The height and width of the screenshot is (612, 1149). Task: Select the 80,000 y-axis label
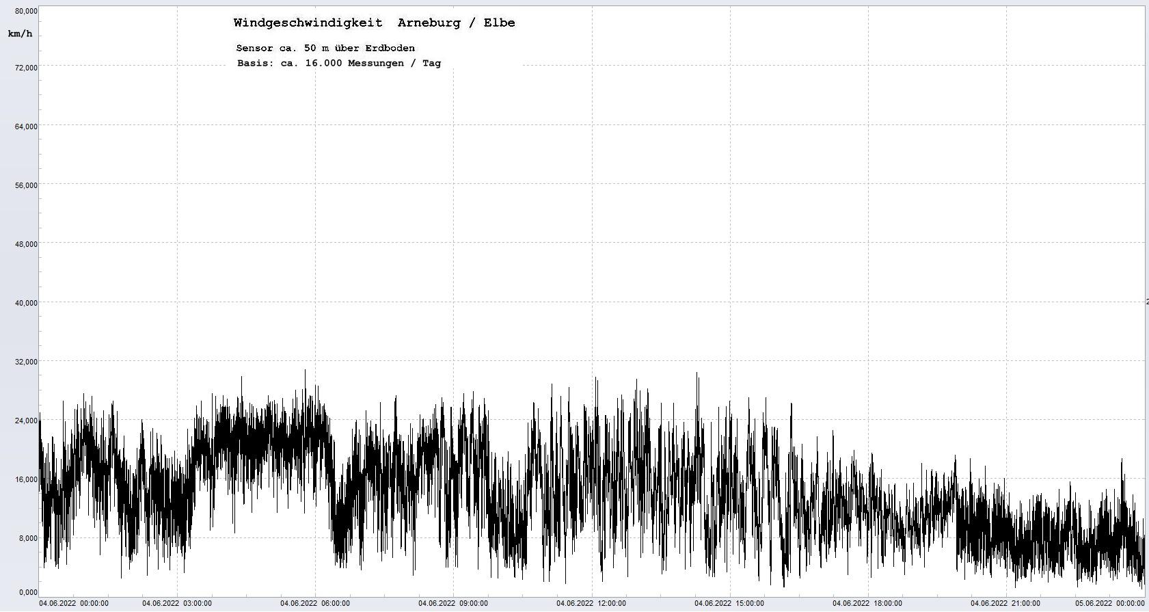point(26,11)
